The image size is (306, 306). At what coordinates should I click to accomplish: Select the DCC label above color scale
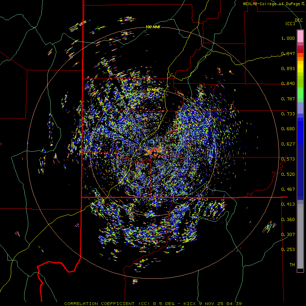299,20
